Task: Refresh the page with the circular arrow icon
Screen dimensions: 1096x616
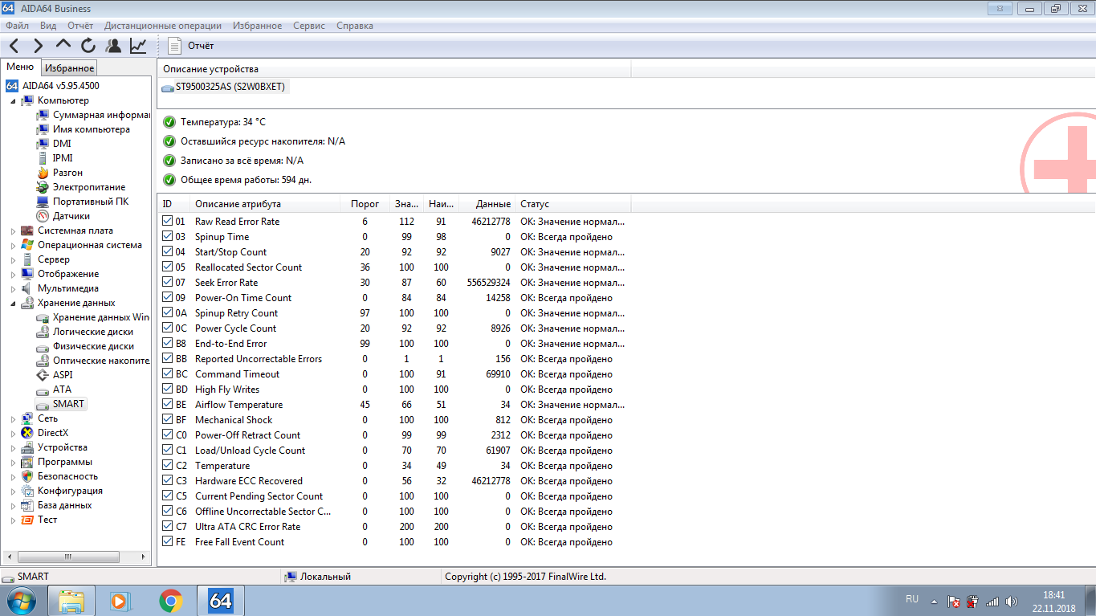Action: 88,46
